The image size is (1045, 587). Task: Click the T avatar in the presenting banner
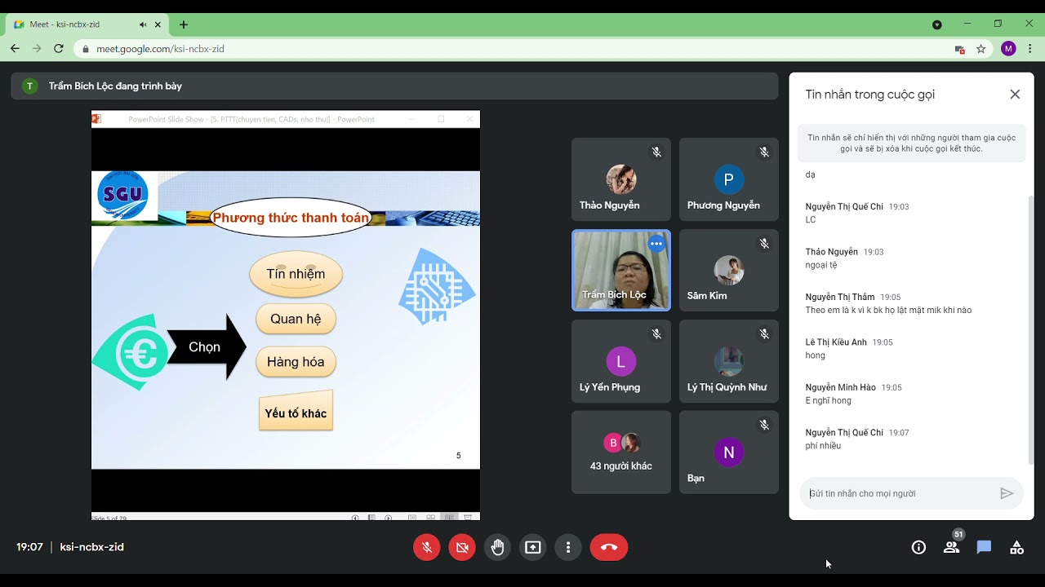pos(30,86)
